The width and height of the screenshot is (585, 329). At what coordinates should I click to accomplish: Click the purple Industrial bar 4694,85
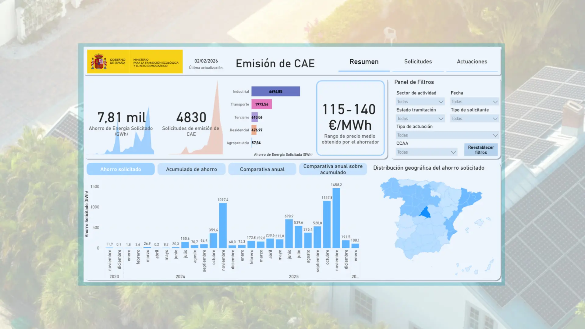[x=275, y=91]
